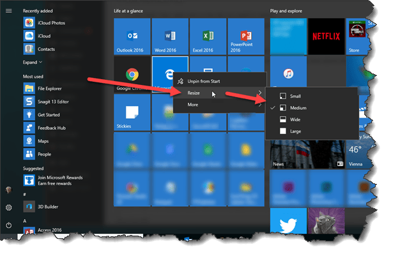Image resolution: width=393 pixels, height=258 pixels.
Task: Expand the Recently added list
Action: tap(33, 63)
